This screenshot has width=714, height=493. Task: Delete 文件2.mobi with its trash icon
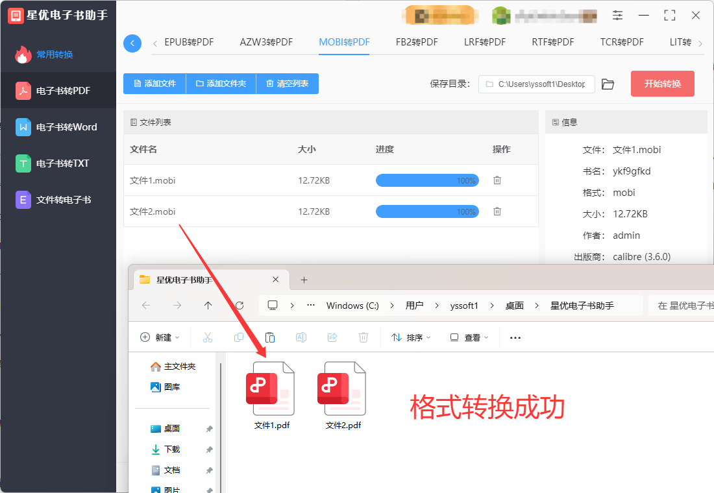[497, 211]
